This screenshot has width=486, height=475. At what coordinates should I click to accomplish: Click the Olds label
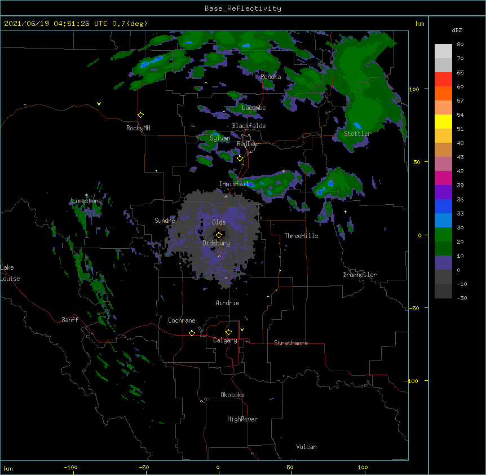(219, 222)
